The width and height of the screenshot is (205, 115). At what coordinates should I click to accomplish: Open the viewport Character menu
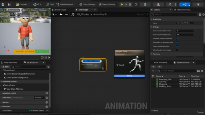[x=43, y=10]
